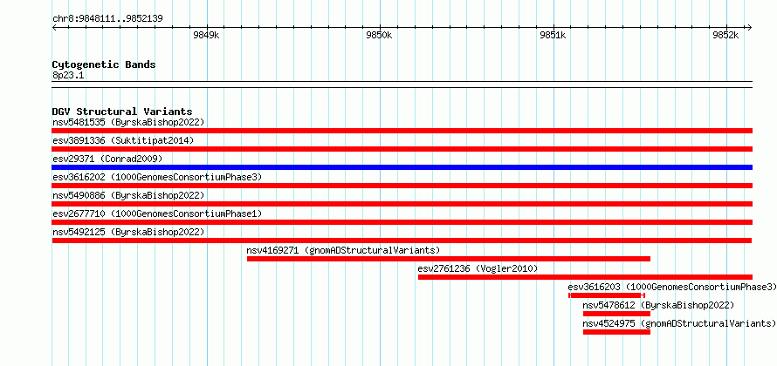Click the red bar below esv3891336
Image resolution: width=777 pixels, height=366 pixels.
pos(402,149)
